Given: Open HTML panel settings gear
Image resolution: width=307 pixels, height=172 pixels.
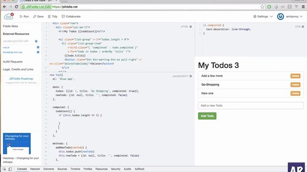Looking at the screenshot, I should [191, 27].
